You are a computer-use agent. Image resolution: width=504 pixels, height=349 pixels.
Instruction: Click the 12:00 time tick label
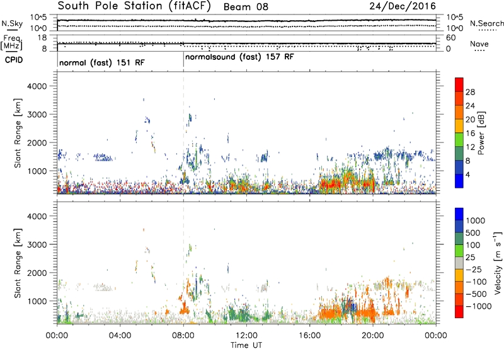[246, 336]
